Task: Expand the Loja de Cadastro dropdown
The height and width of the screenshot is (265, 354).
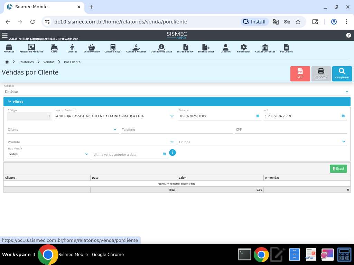Action: (x=172, y=116)
